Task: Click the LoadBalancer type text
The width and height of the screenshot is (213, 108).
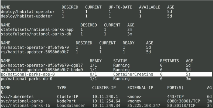Action: [x=71, y=106]
